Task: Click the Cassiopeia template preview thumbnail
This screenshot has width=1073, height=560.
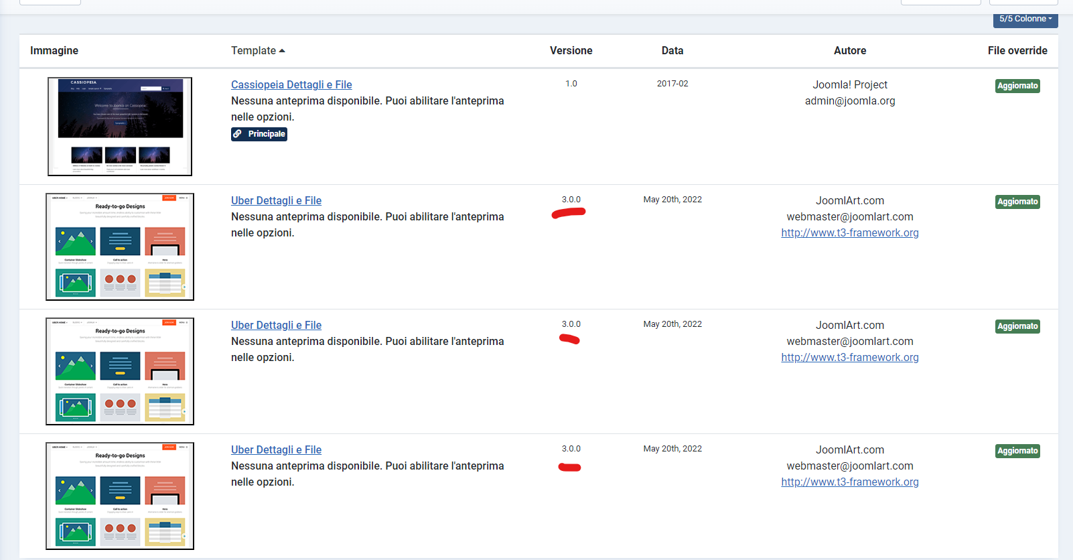Action: point(120,127)
